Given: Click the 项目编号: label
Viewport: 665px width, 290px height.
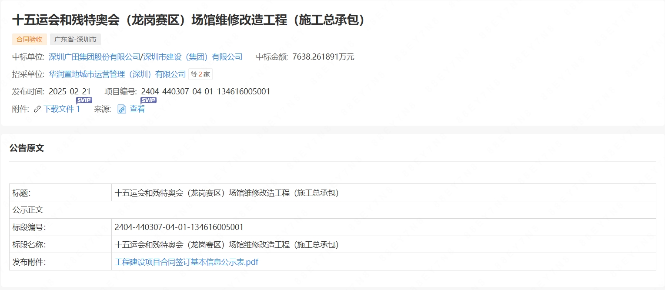Looking at the screenshot, I should click(x=121, y=92).
